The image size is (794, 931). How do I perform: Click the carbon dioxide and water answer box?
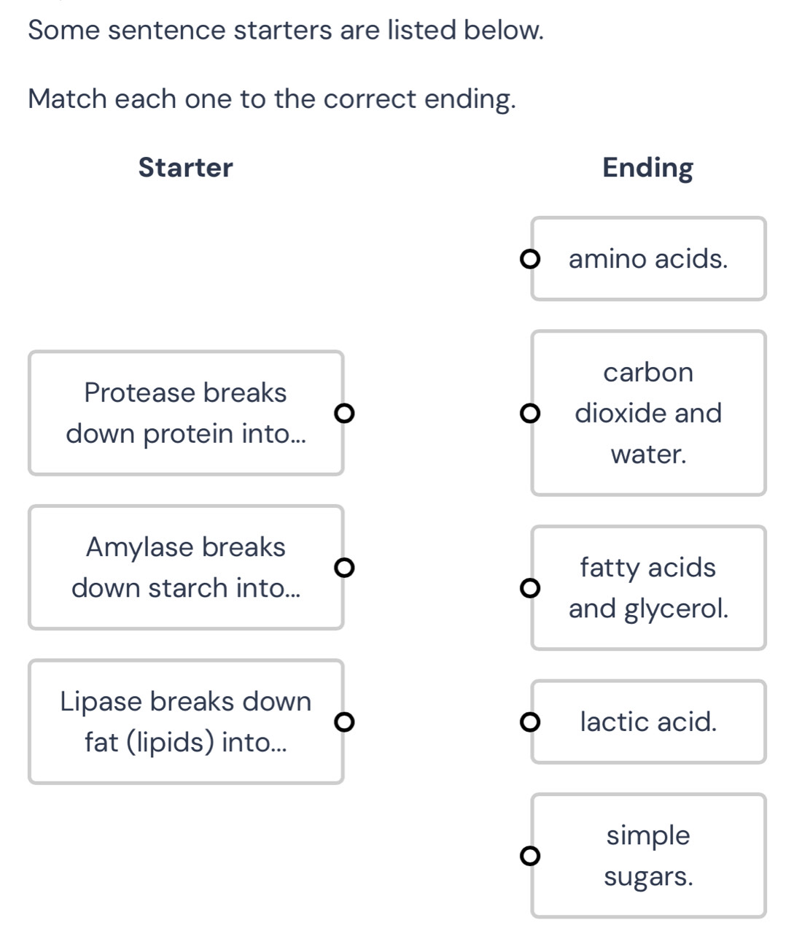click(647, 413)
